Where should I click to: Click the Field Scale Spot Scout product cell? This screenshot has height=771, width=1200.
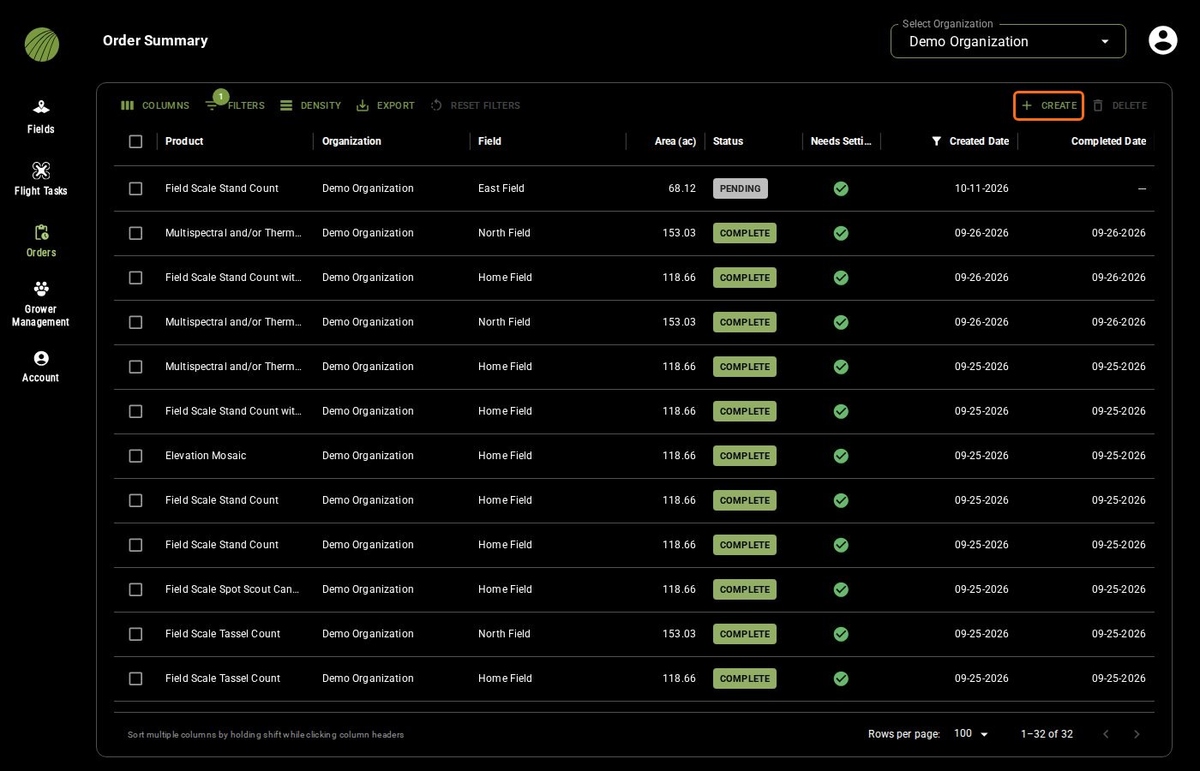coord(232,589)
